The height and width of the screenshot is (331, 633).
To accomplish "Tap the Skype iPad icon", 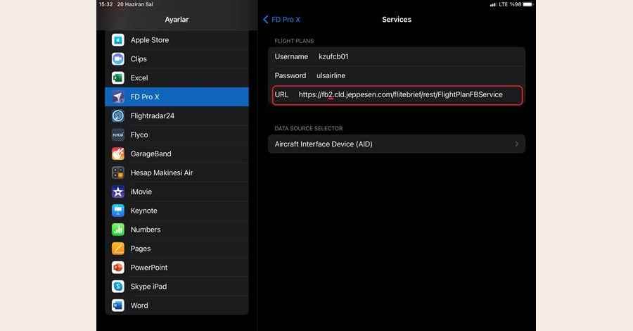I will [x=118, y=287].
